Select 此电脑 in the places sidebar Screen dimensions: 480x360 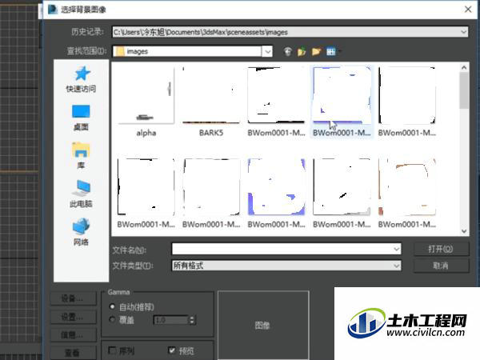[81, 194]
